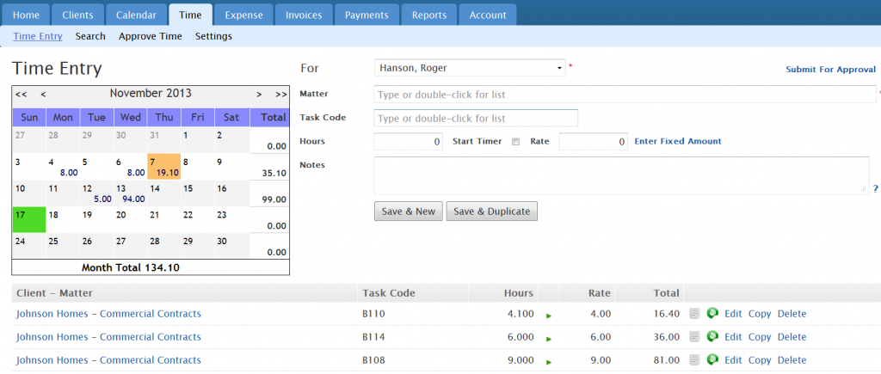Enable the Start Timer checkbox
Image resolution: width=881 pixels, height=374 pixels.
pos(516,142)
